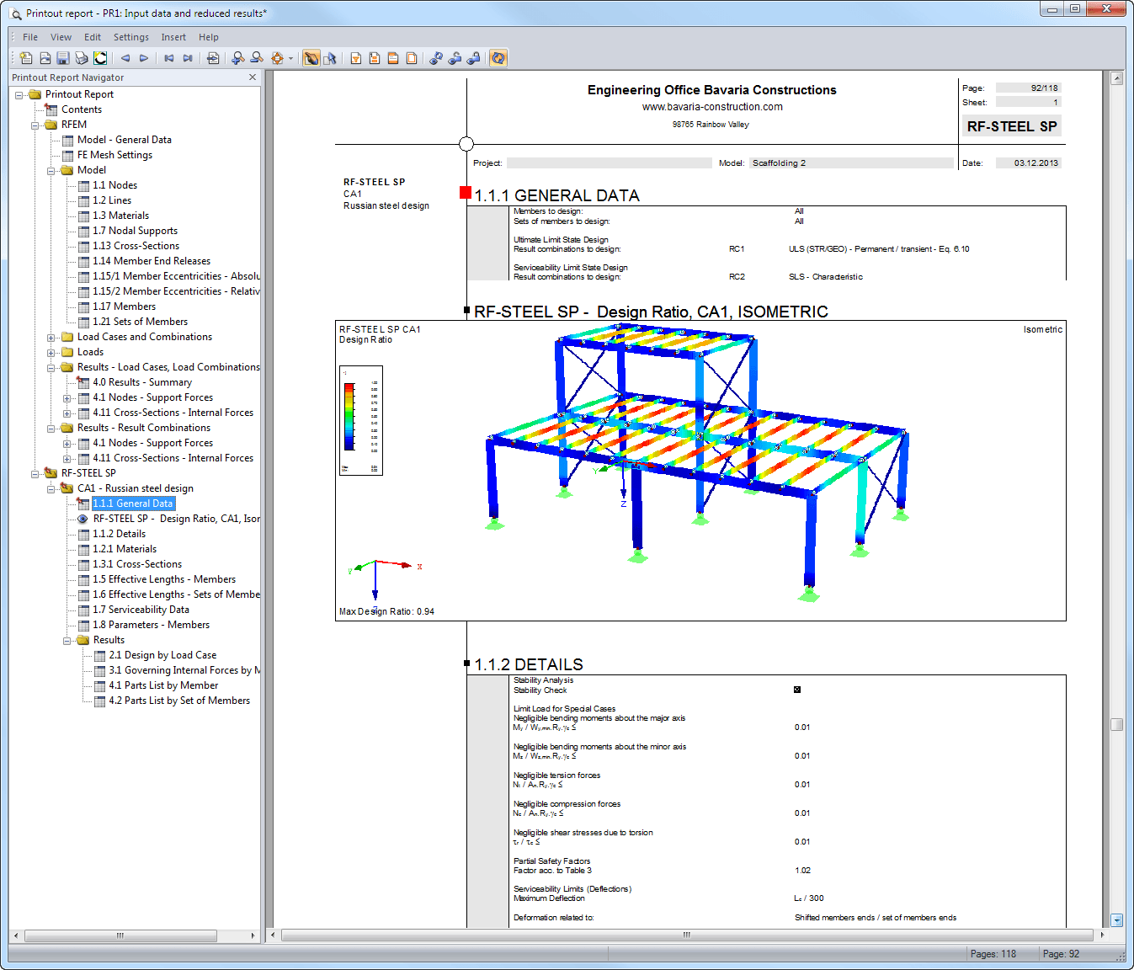The height and width of the screenshot is (970, 1134).
Task: Select 1.13 Cross-Sections item
Action: [x=136, y=246]
